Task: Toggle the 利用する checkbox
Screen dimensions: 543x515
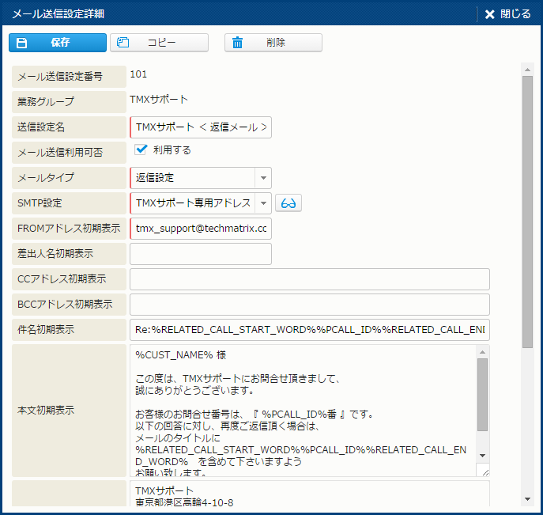Action: coord(141,150)
